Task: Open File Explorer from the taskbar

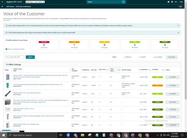Action: pos(82,135)
